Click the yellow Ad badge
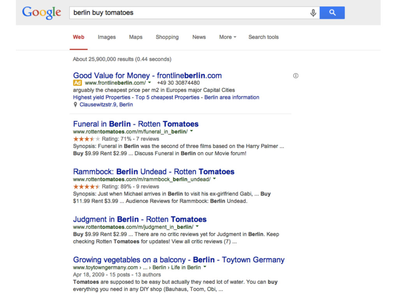The width and height of the screenshot is (399, 299). (78, 83)
